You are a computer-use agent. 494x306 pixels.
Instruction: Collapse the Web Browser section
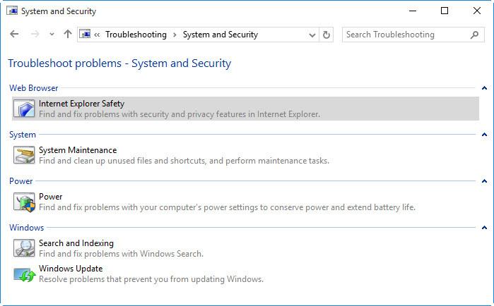click(484, 88)
